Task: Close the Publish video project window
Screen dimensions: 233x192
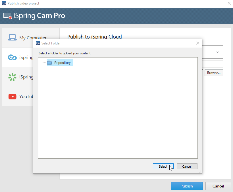Action: [x=229, y=3]
